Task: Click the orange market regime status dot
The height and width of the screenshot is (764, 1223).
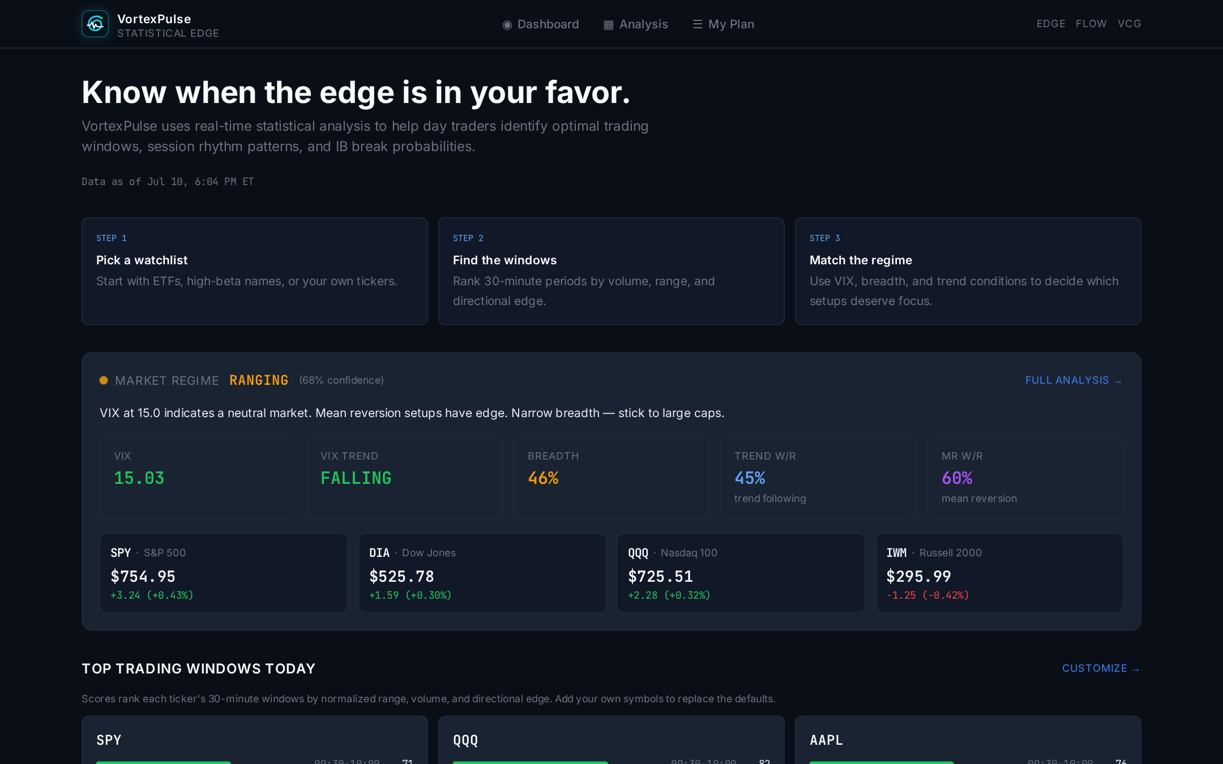Action: coord(104,380)
